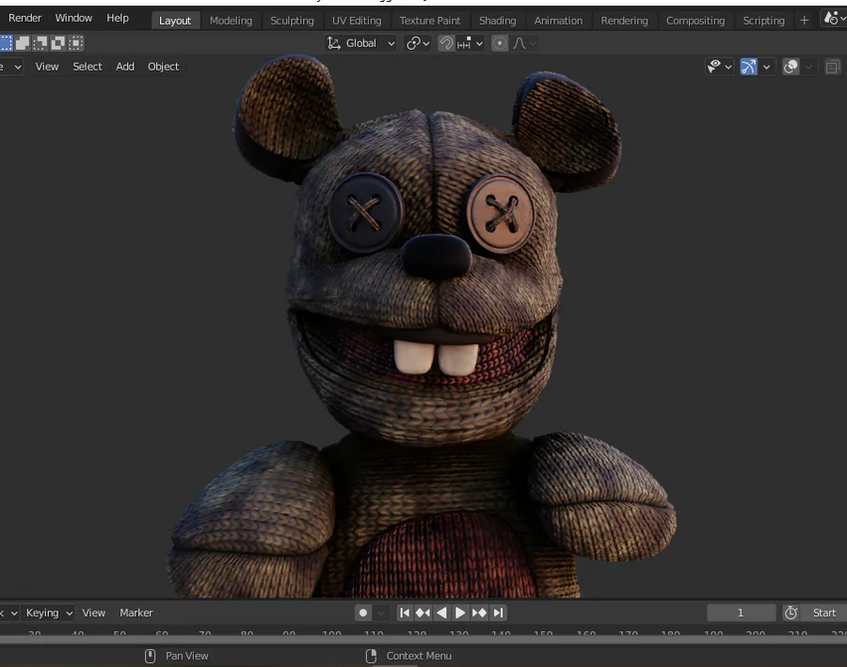Toggle the auto keying record button
Viewport: 847px width, 667px height.
pos(363,612)
